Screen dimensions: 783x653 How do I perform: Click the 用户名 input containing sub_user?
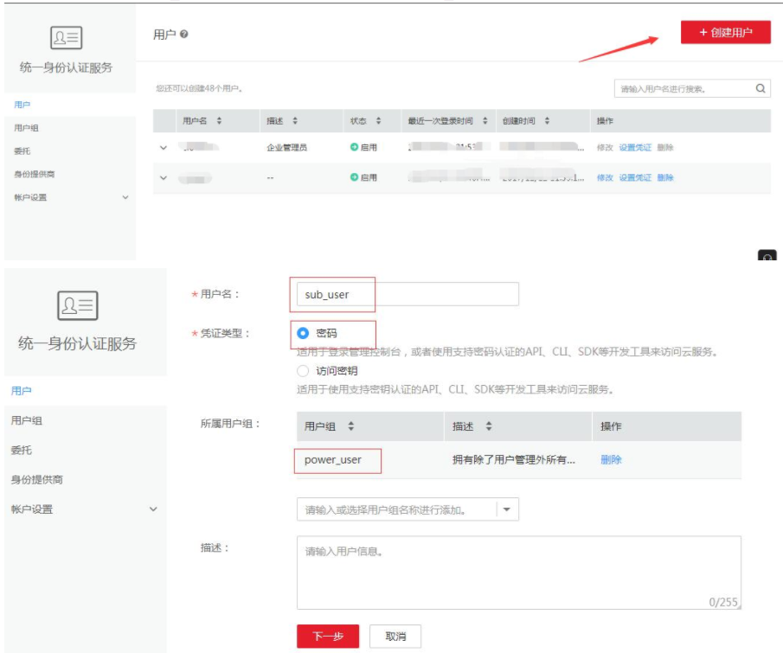click(408, 294)
